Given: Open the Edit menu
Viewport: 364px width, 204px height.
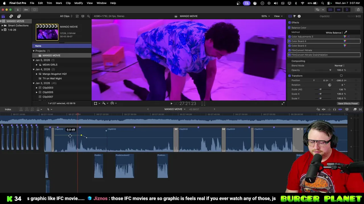Looking at the screenshot, I should [x=40, y=3].
